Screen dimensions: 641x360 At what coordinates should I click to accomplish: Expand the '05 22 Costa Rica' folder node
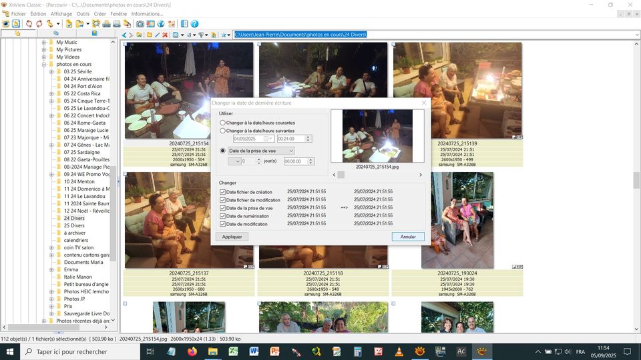51,93
